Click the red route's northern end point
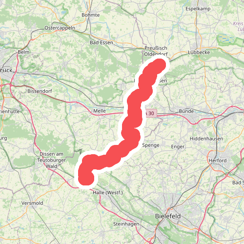Screen dimensions: 244x244 pos(159,65)
